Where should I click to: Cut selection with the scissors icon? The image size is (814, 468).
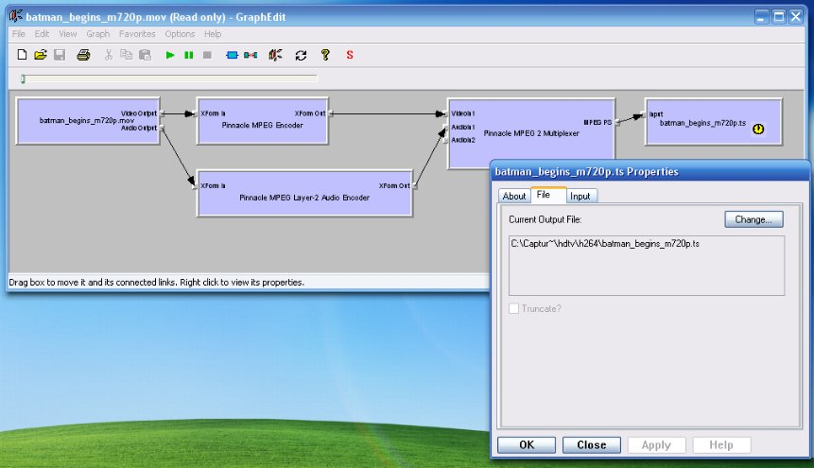pyautogui.click(x=109, y=55)
